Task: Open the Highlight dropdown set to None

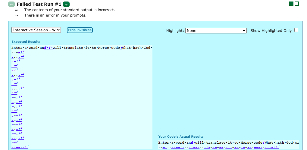Action: pos(216,30)
